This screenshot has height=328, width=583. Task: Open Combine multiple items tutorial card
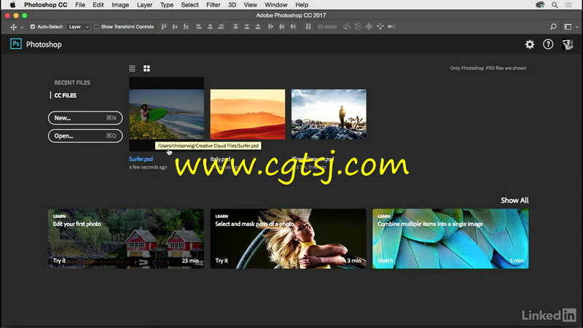pos(450,238)
